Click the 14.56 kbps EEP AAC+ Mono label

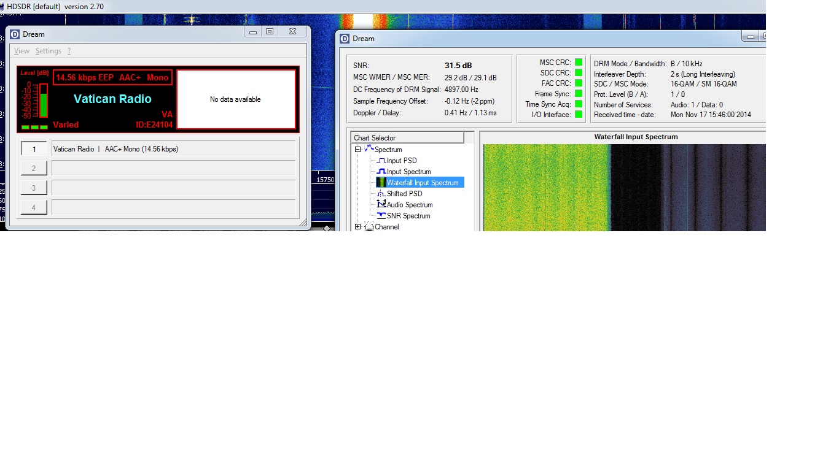[112, 78]
